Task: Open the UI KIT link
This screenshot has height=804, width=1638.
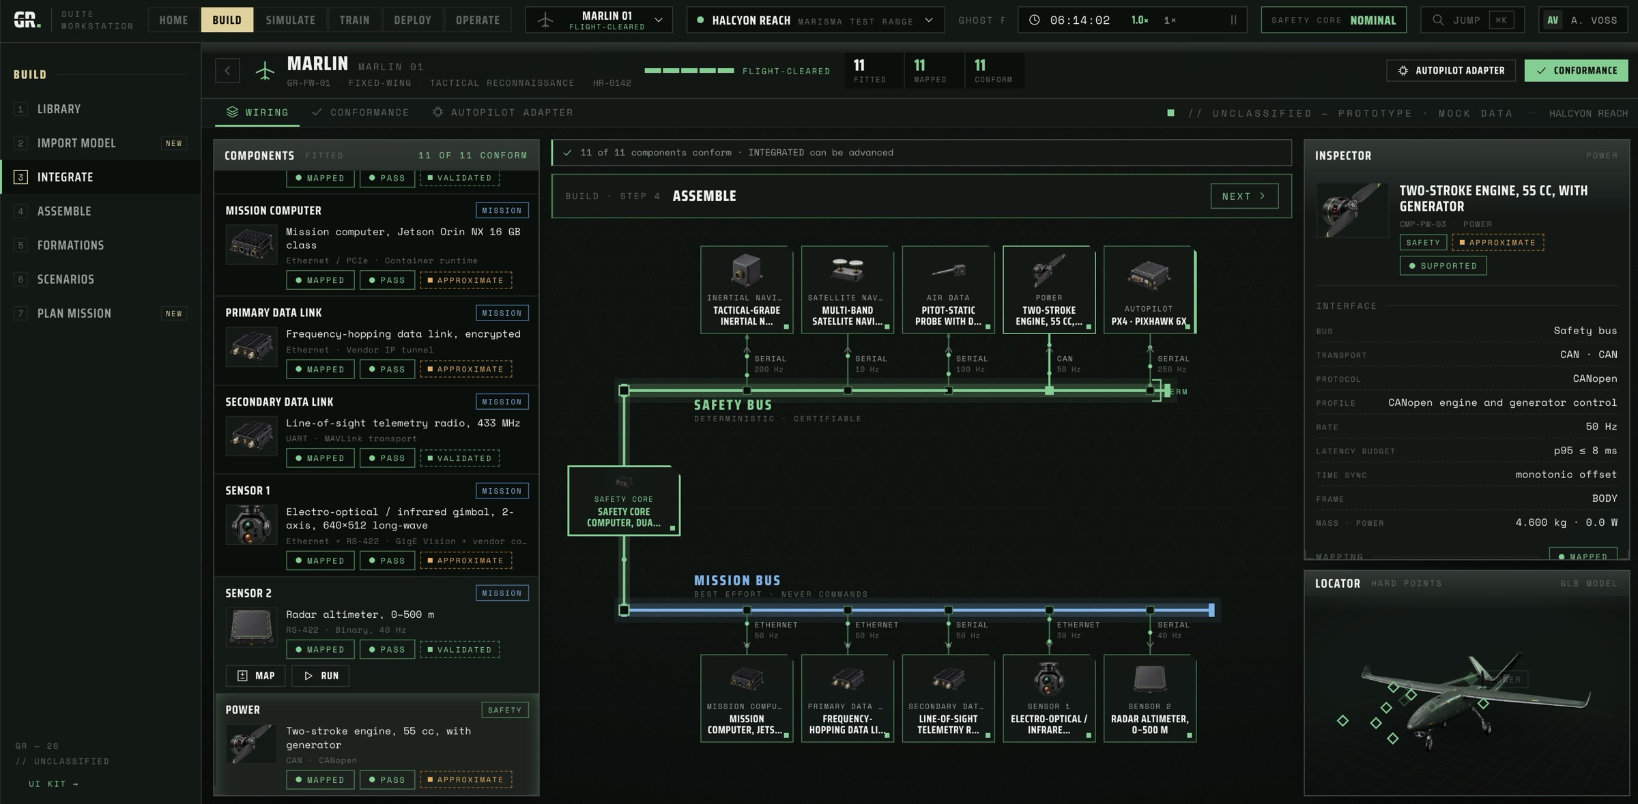Action: pyautogui.click(x=53, y=784)
